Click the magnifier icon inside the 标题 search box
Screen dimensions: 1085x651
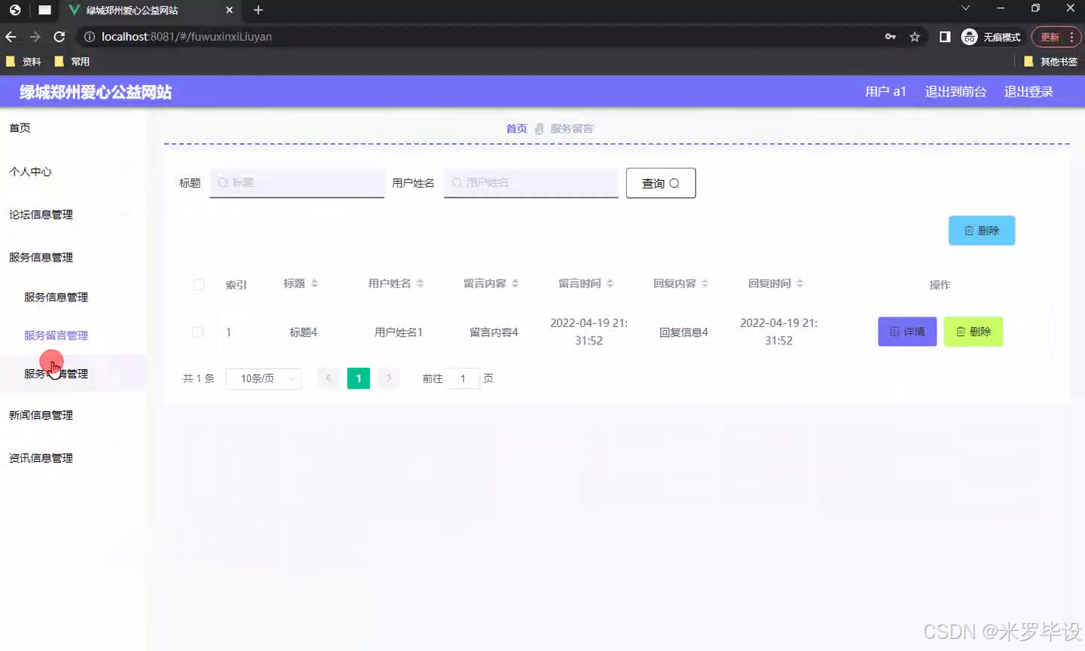[x=222, y=182]
